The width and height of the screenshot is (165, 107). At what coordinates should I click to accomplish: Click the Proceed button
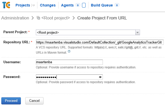pos(11,101)
